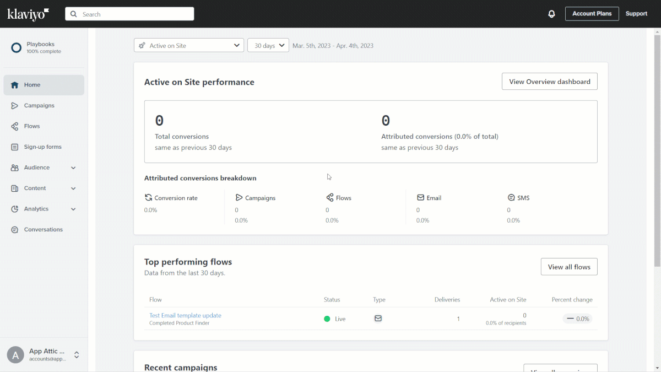Click the Sign-up forms sidebar icon
The image size is (661, 372).
pyautogui.click(x=15, y=147)
